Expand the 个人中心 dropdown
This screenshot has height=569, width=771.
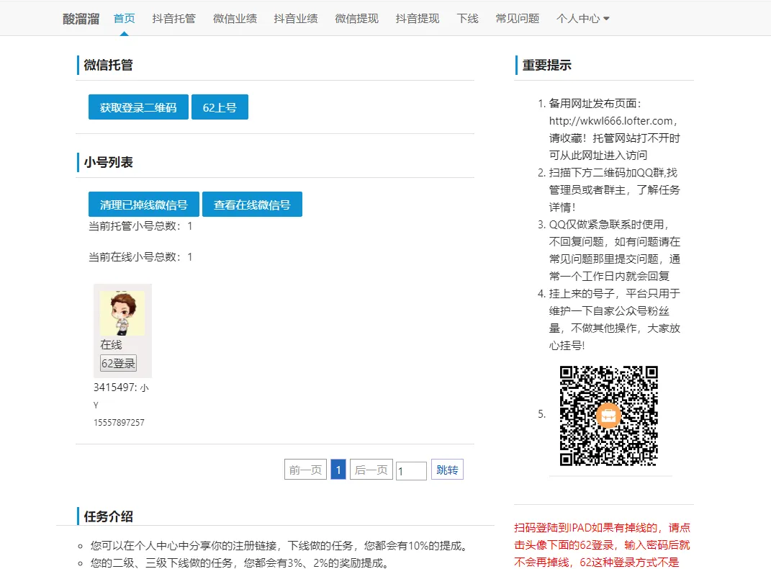pos(582,19)
